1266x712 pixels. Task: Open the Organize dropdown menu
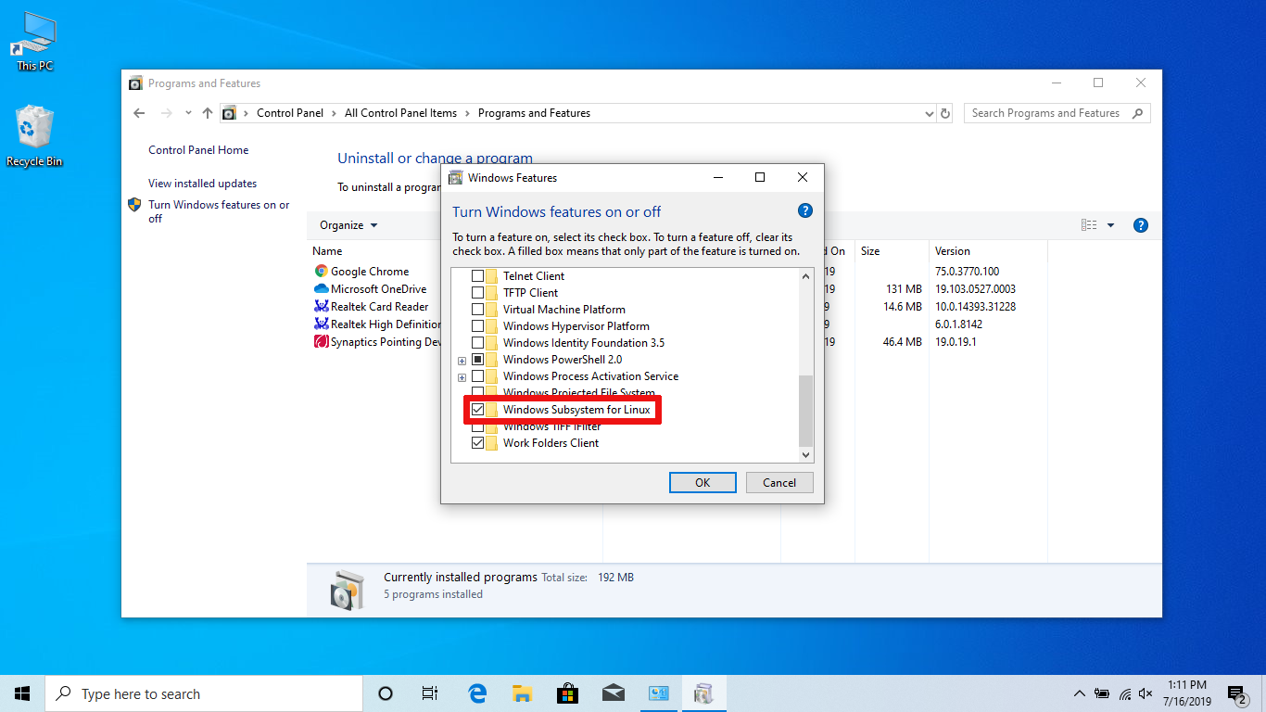[348, 225]
